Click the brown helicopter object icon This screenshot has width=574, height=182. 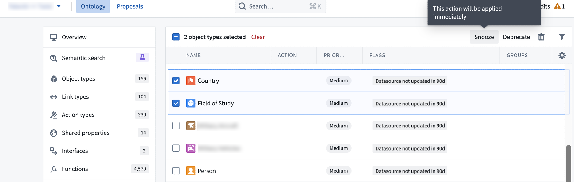coord(191,126)
